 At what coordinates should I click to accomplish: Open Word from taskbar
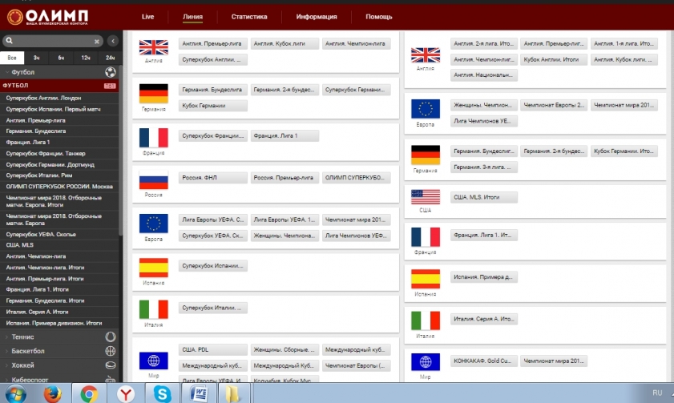(x=199, y=394)
